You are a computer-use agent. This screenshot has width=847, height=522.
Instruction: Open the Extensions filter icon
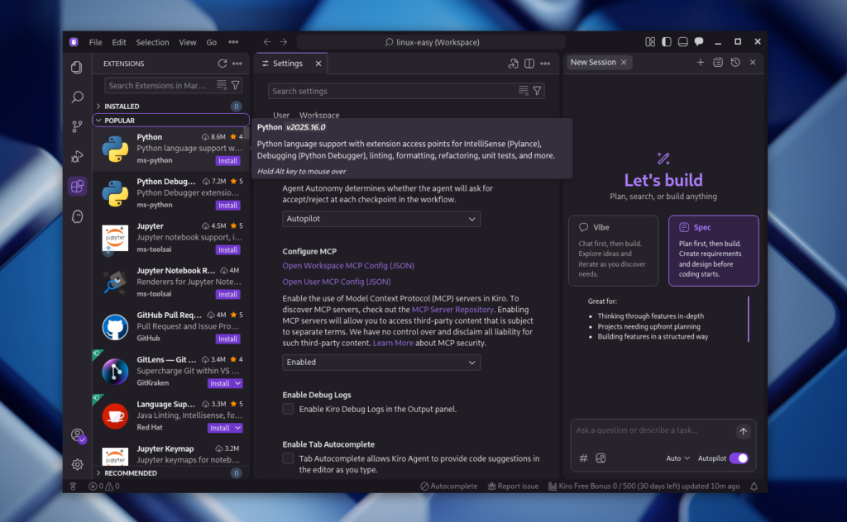coord(235,85)
